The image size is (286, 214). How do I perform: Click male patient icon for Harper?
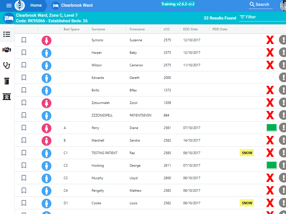[47, 53]
